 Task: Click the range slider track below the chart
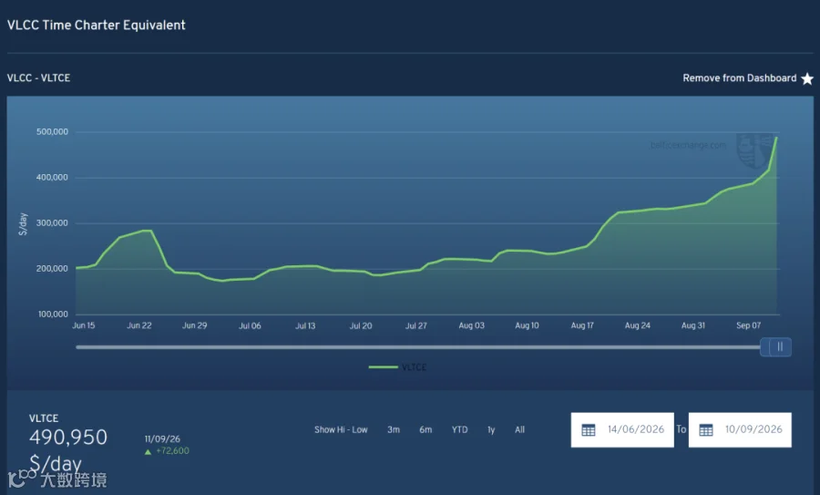coord(418,347)
